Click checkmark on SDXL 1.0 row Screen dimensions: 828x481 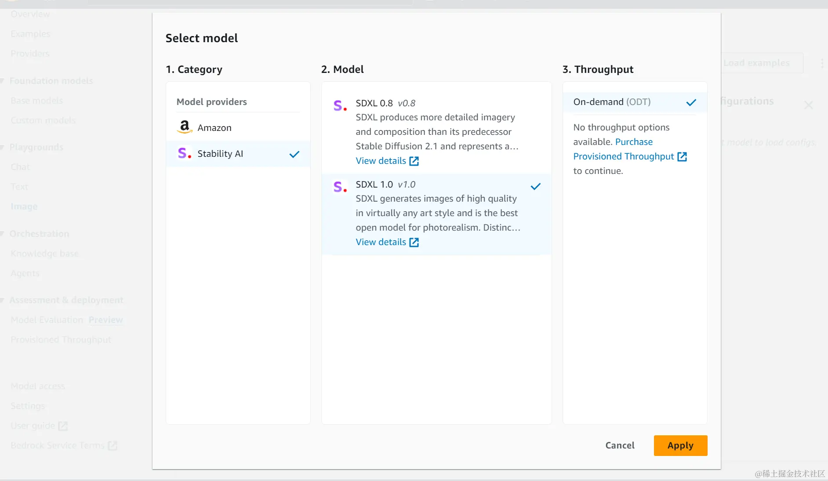click(536, 186)
